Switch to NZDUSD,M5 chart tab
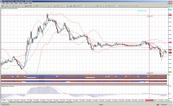 pos(37,102)
